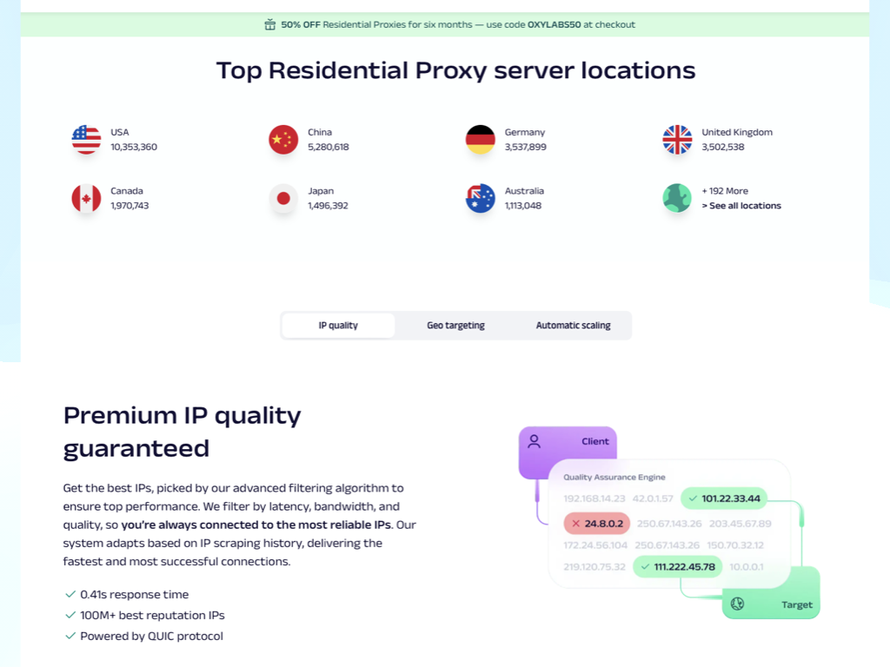Open the See all locations link

(x=741, y=206)
